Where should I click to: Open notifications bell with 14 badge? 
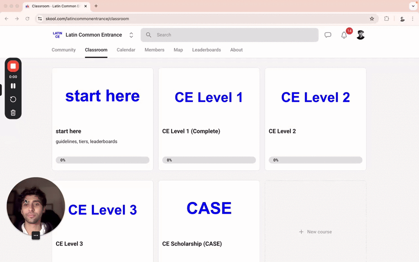(344, 35)
